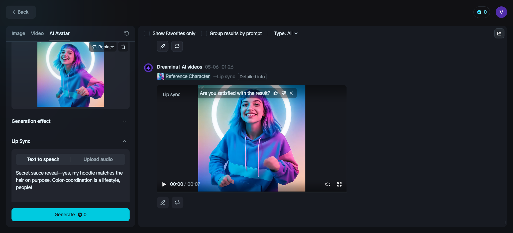Screen dimensions: 513x233
Task: Open the assets folder icon
Action: click(499, 34)
